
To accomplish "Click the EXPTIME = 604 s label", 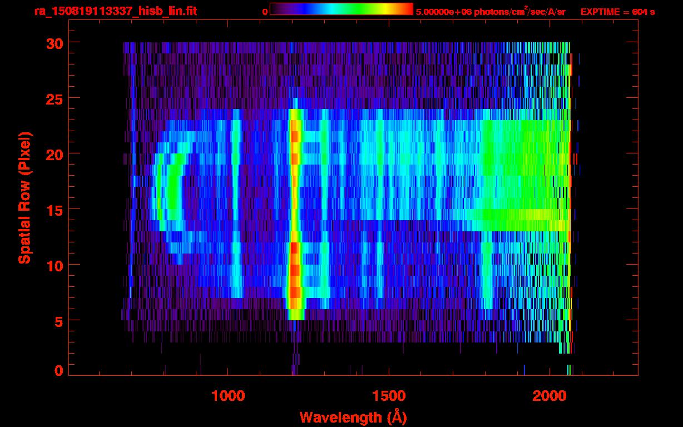I will [617, 12].
